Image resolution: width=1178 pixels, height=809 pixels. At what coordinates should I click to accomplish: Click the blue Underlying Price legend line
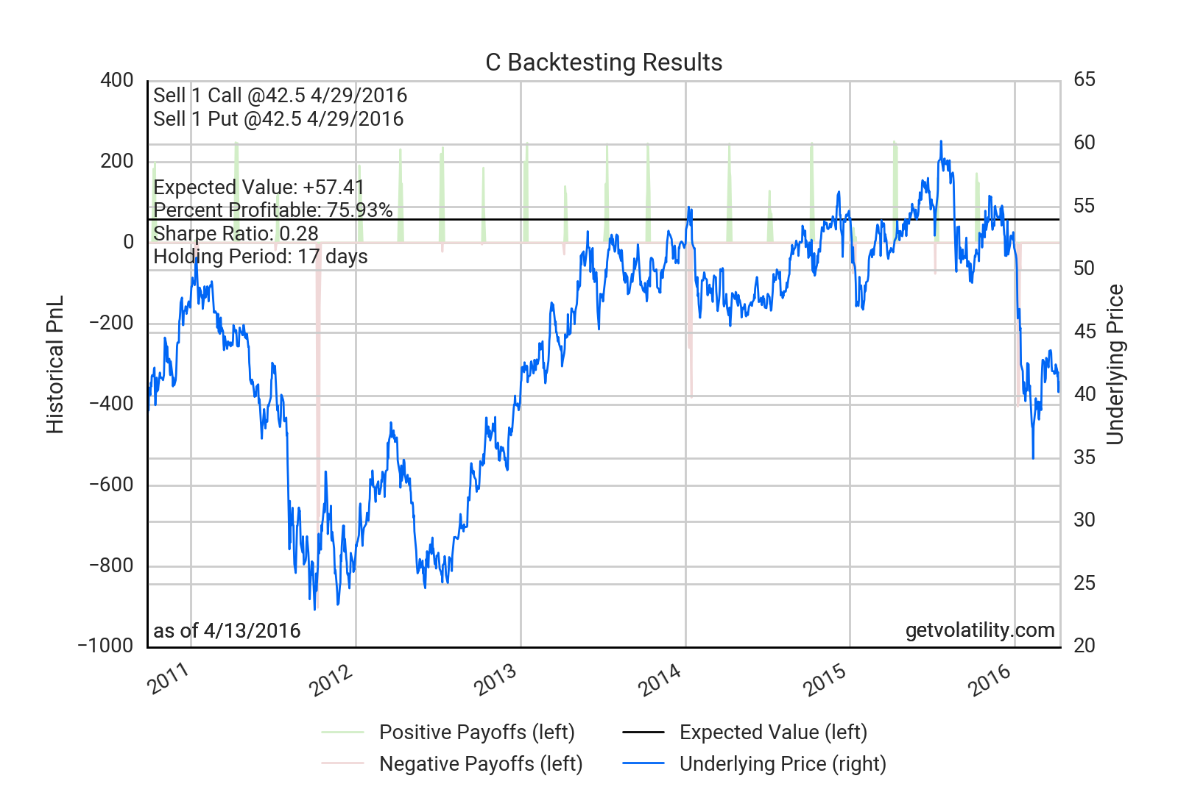point(643,763)
